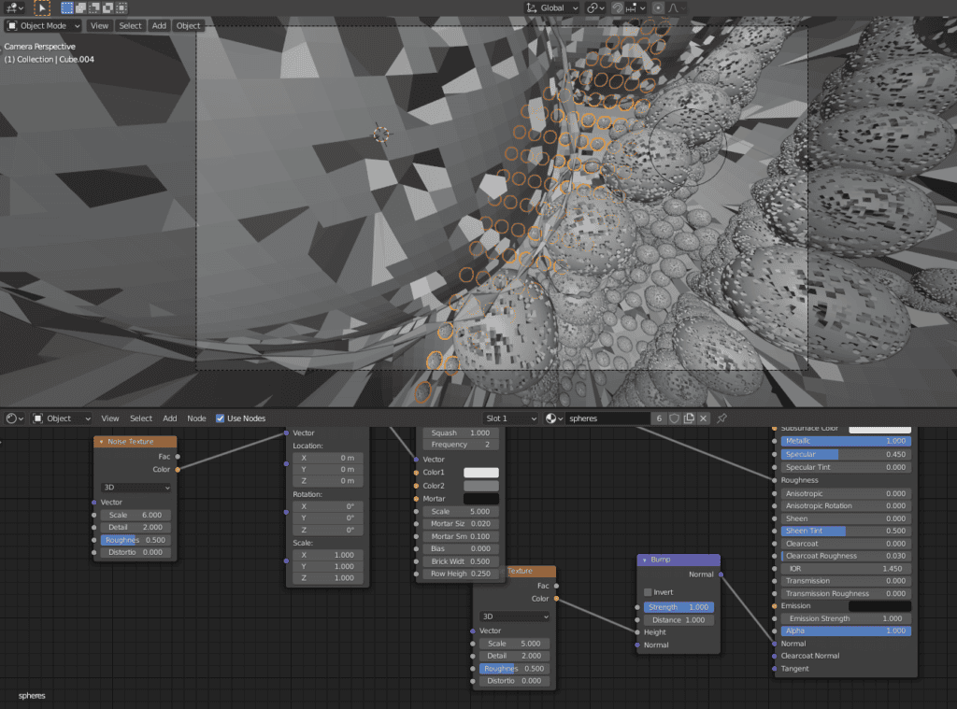957x709 pixels.
Task: Pin the node editor material
Action: click(x=721, y=418)
